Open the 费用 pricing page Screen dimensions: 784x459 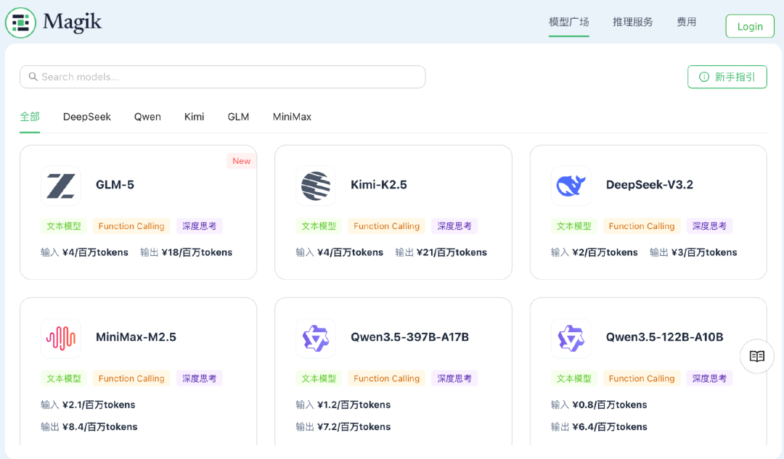(x=686, y=22)
